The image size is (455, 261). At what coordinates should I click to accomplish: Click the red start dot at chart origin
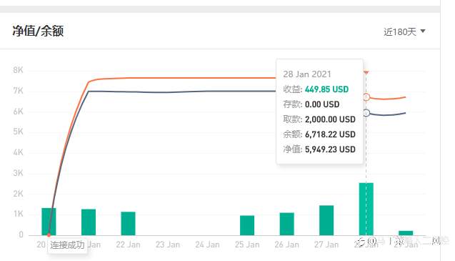click(49, 235)
